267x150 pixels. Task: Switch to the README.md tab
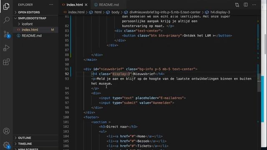tap(108, 5)
